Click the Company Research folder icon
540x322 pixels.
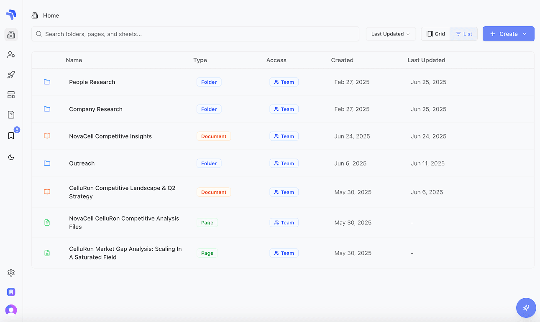(47, 109)
